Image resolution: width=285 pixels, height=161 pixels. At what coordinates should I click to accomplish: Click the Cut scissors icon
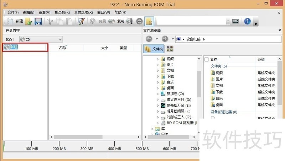(50, 21)
